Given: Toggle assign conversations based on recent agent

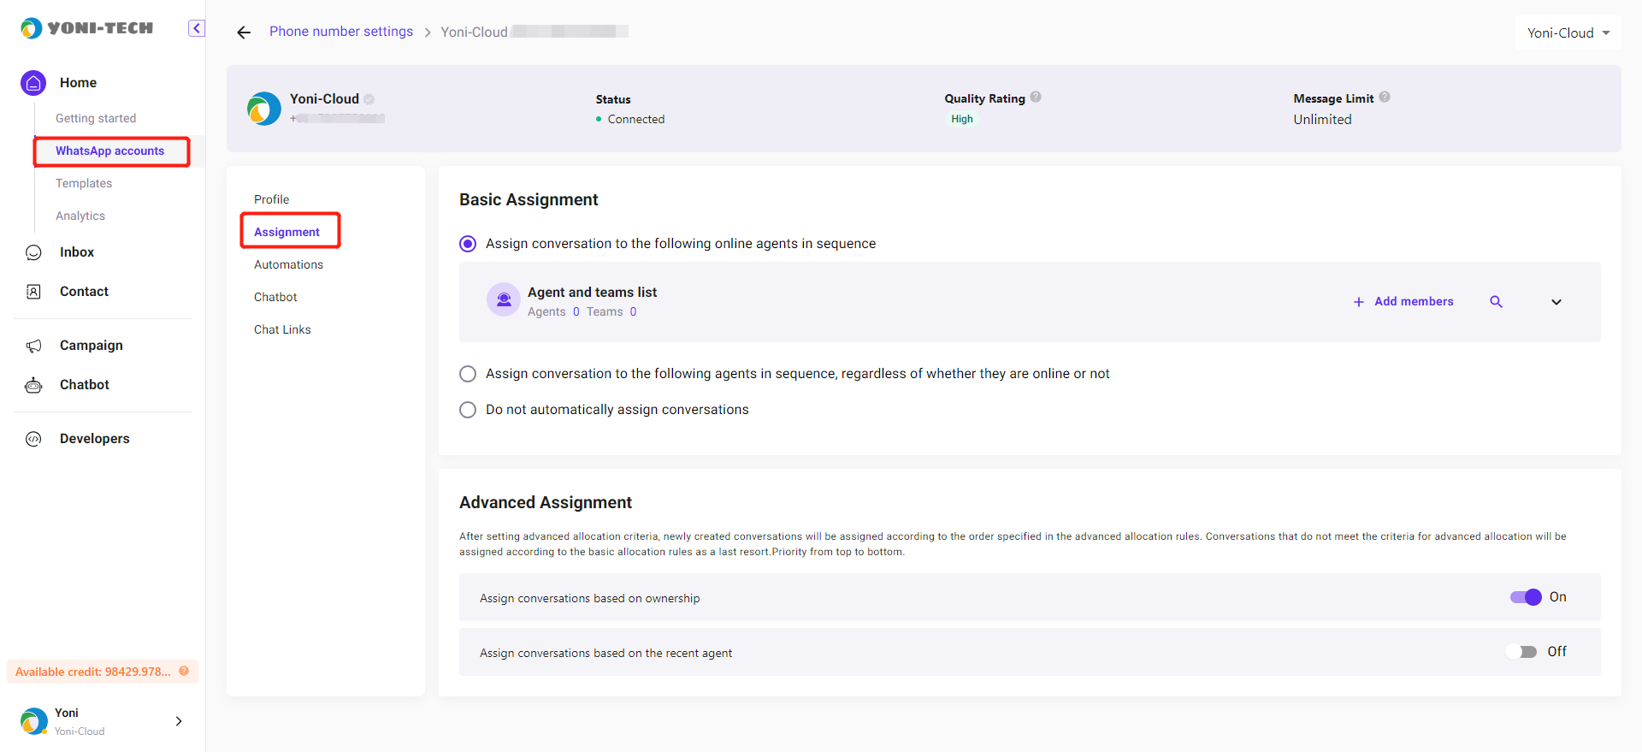Looking at the screenshot, I should [1521, 652].
